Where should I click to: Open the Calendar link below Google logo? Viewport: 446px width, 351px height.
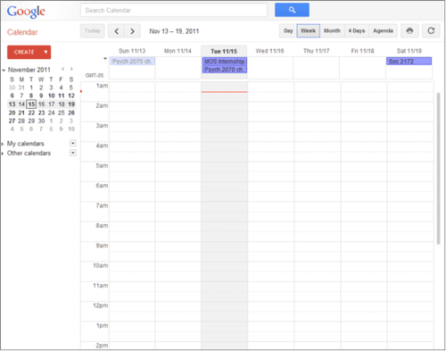[22, 32]
